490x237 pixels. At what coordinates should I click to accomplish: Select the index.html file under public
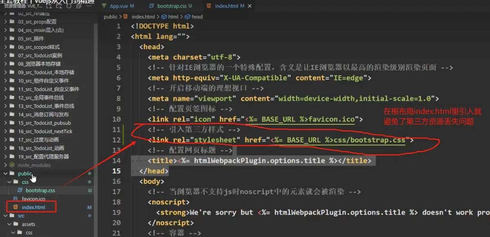point(33,207)
